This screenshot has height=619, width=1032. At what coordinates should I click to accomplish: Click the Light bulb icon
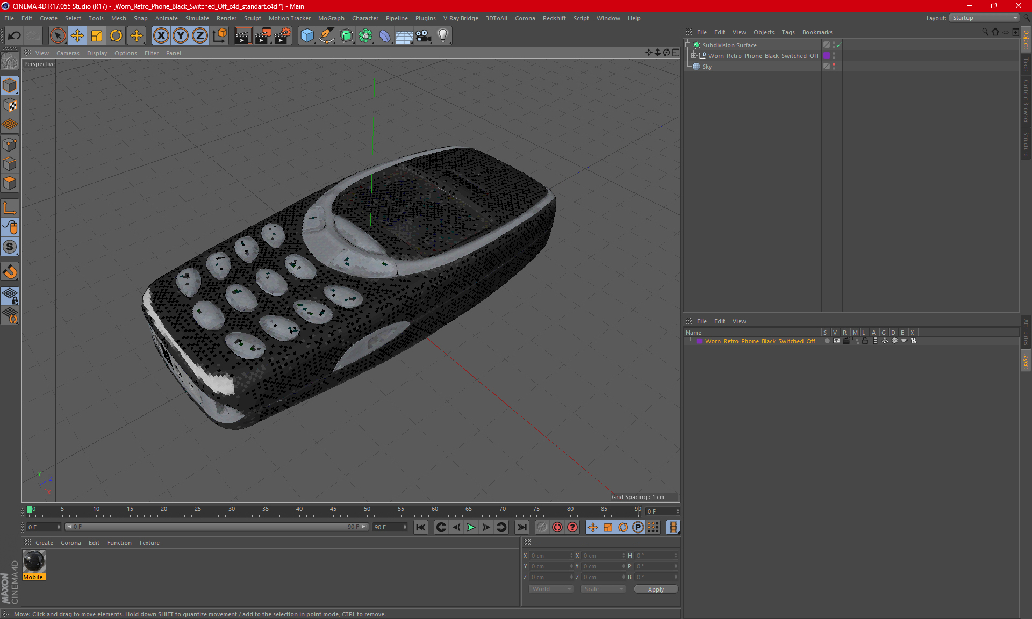point(442,36)
